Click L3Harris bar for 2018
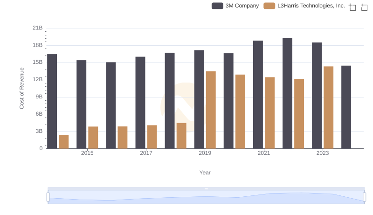 (x=181, y=136)
